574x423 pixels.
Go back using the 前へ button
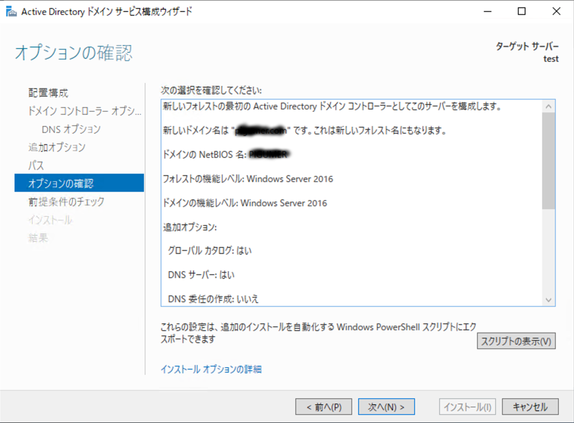click(323, 406)
